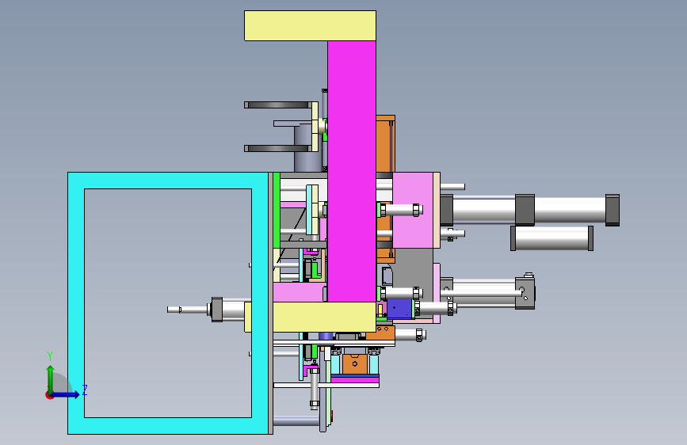This screenshot has width=687, height=445.
Task: Select the green vertical strip beside cyan frame
Action: (277, 211)
